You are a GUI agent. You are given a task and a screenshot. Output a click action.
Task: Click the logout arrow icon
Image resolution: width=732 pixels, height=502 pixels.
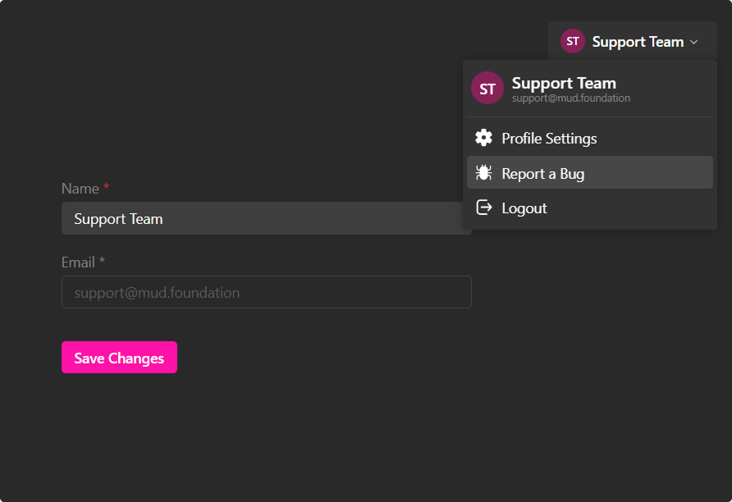point(484,208)
